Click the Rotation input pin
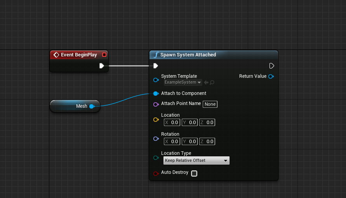 click(156, 138)
